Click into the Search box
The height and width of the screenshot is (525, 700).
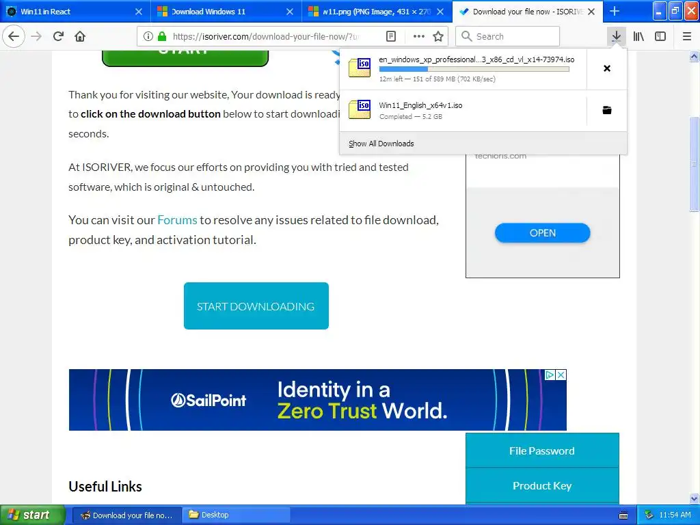click(x=508, y=37)
